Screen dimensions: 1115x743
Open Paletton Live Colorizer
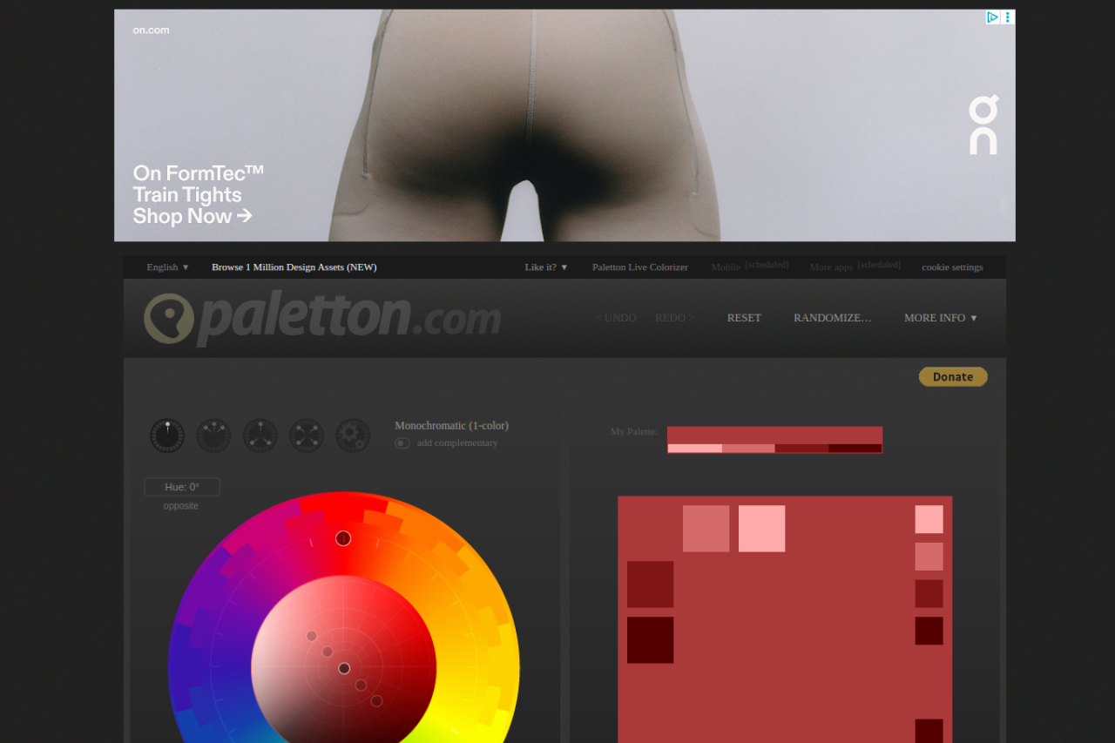pyautogui.click(x=640, y=267)
